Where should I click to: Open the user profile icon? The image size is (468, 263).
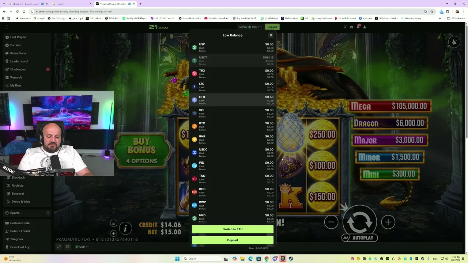(365, 27)
